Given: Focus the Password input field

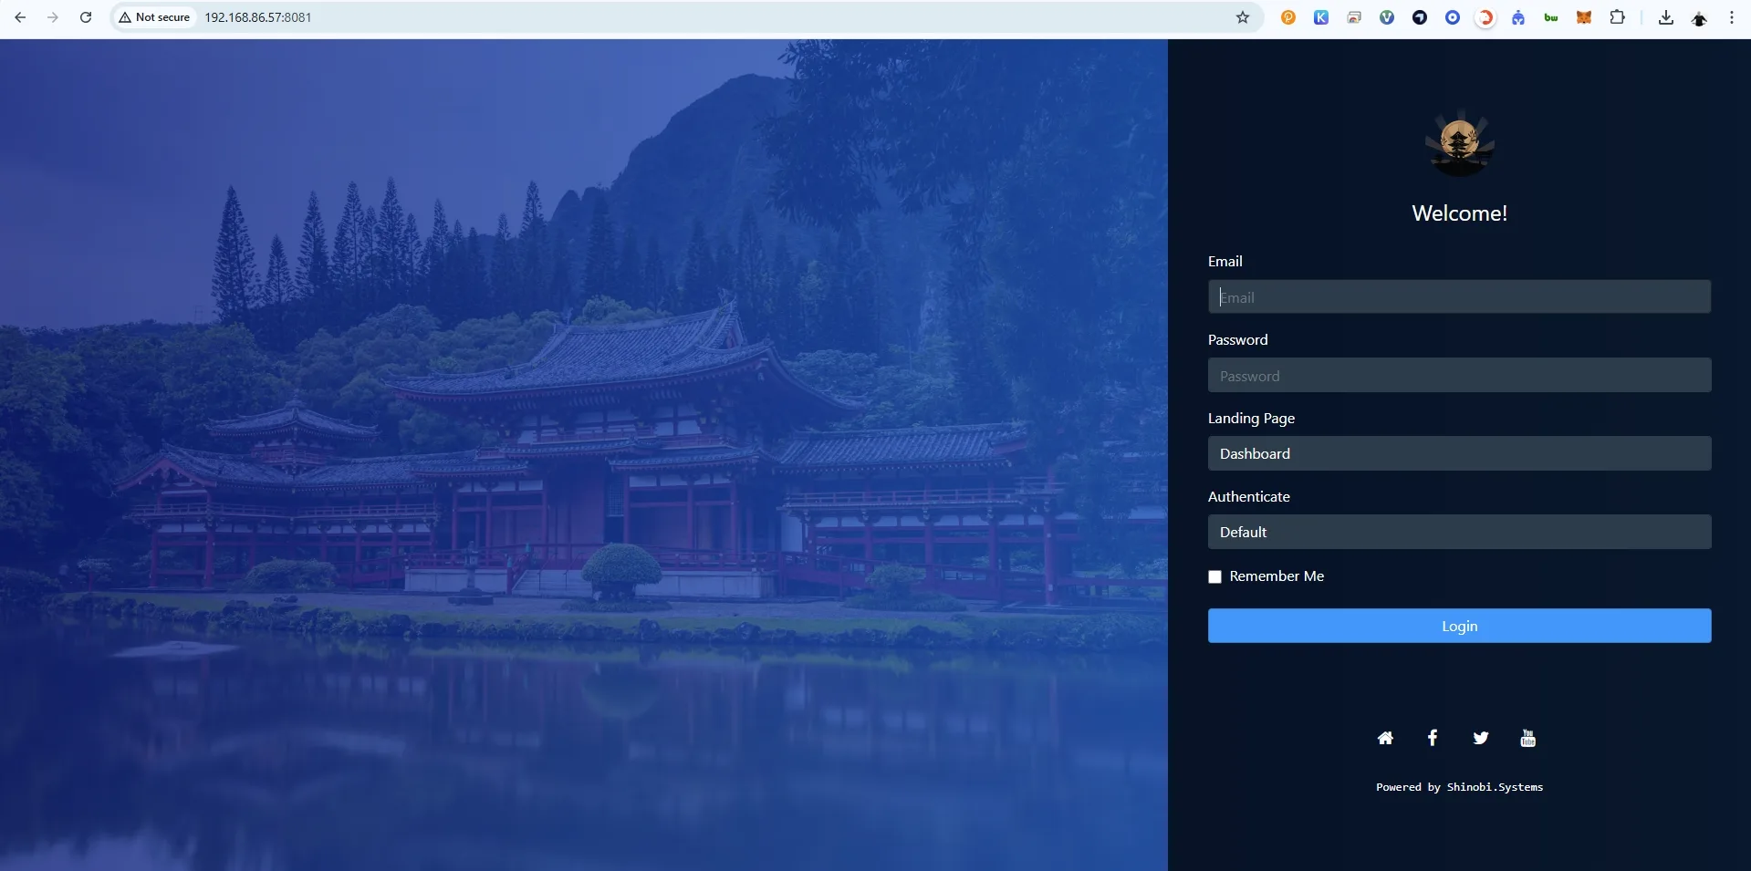Looking at the screenshot, I should [1459, 375].
